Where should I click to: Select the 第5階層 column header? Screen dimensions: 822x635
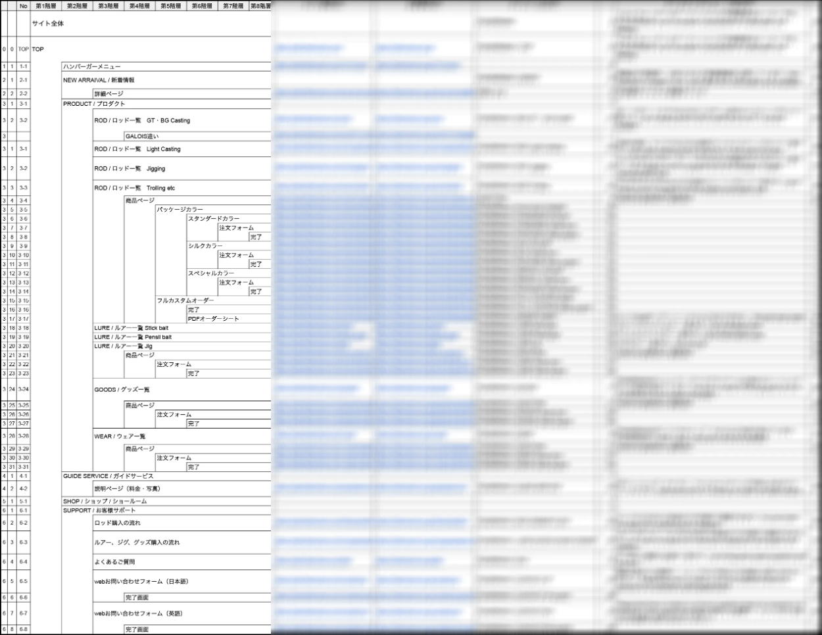(x=171, y=6)
